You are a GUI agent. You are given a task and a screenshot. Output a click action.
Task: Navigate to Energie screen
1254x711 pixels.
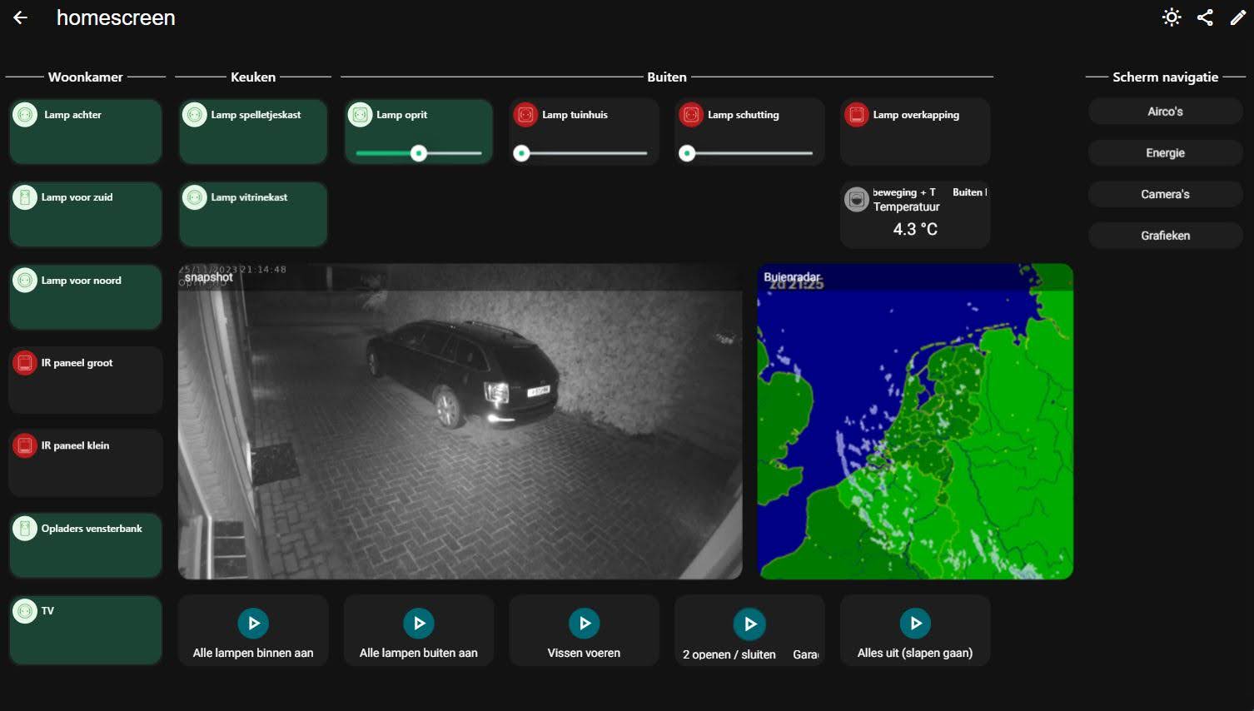tap(1165, 153)
